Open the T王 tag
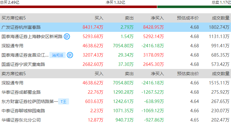Screen dimensions: 231x124 64,101
